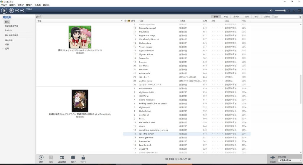The width and height of the screenshot is (303, 165).
Task: Sort by the 标题 column header
Action: (141, 21)
